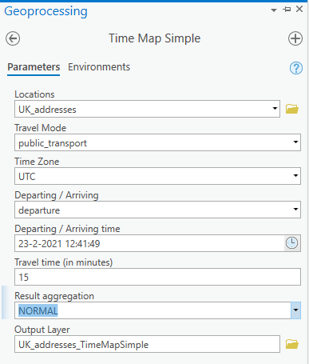The height and width of the screenshot is (364, 309).
Task: Pin the Geoprocessing pane
Action: [287, 10]
